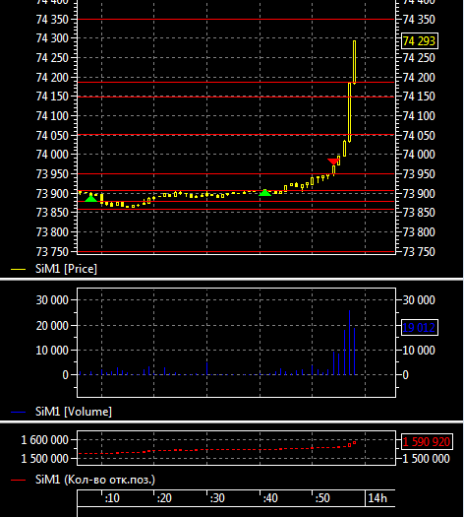Select the green buy triangle near the :40 gridline

tap(264, 193)
